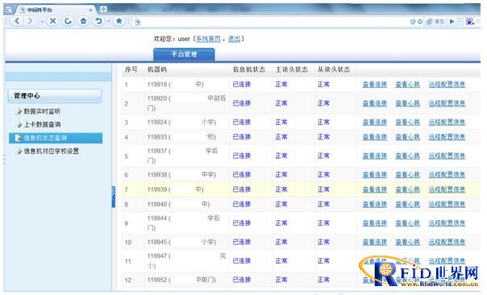
Task: Click the icon beside 数据实时监听
Action: 19,111
